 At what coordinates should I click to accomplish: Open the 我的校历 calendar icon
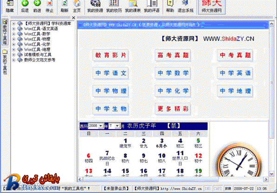[x=114, y=6]
